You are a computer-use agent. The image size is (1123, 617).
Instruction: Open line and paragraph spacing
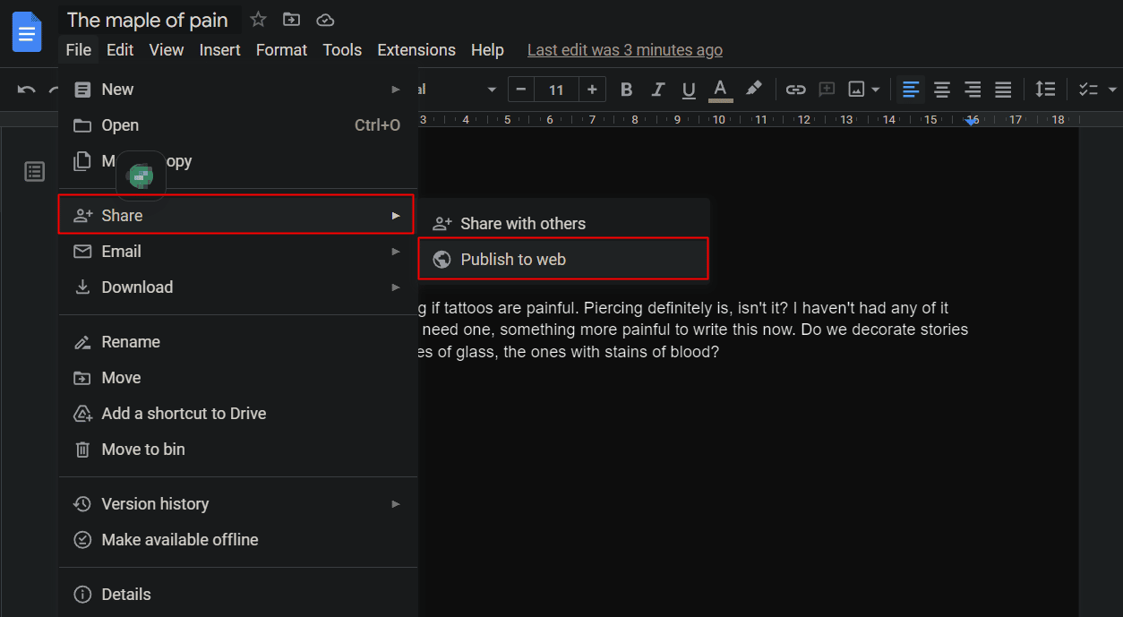[1045, 90]
